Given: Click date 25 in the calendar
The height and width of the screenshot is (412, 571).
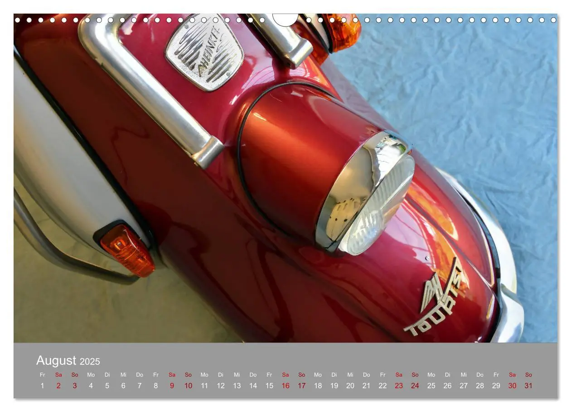Looking at the screenshot, I should coord(431,386).
